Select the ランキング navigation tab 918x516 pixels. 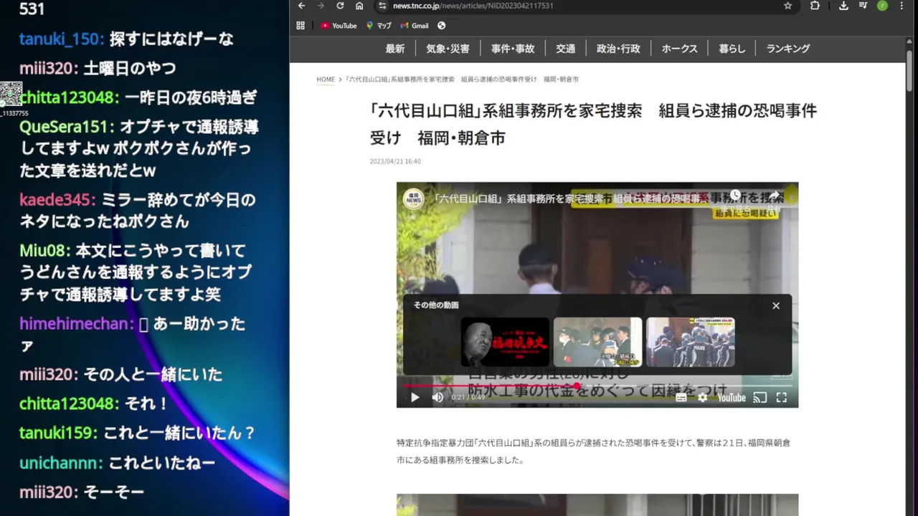point(788,49)
